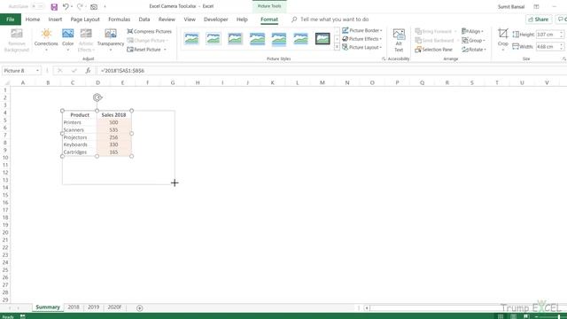Click the Page Layout view status icon
The height and width of the screenshot is (319, 567).
pyautogui.click(x=513, y=316)
